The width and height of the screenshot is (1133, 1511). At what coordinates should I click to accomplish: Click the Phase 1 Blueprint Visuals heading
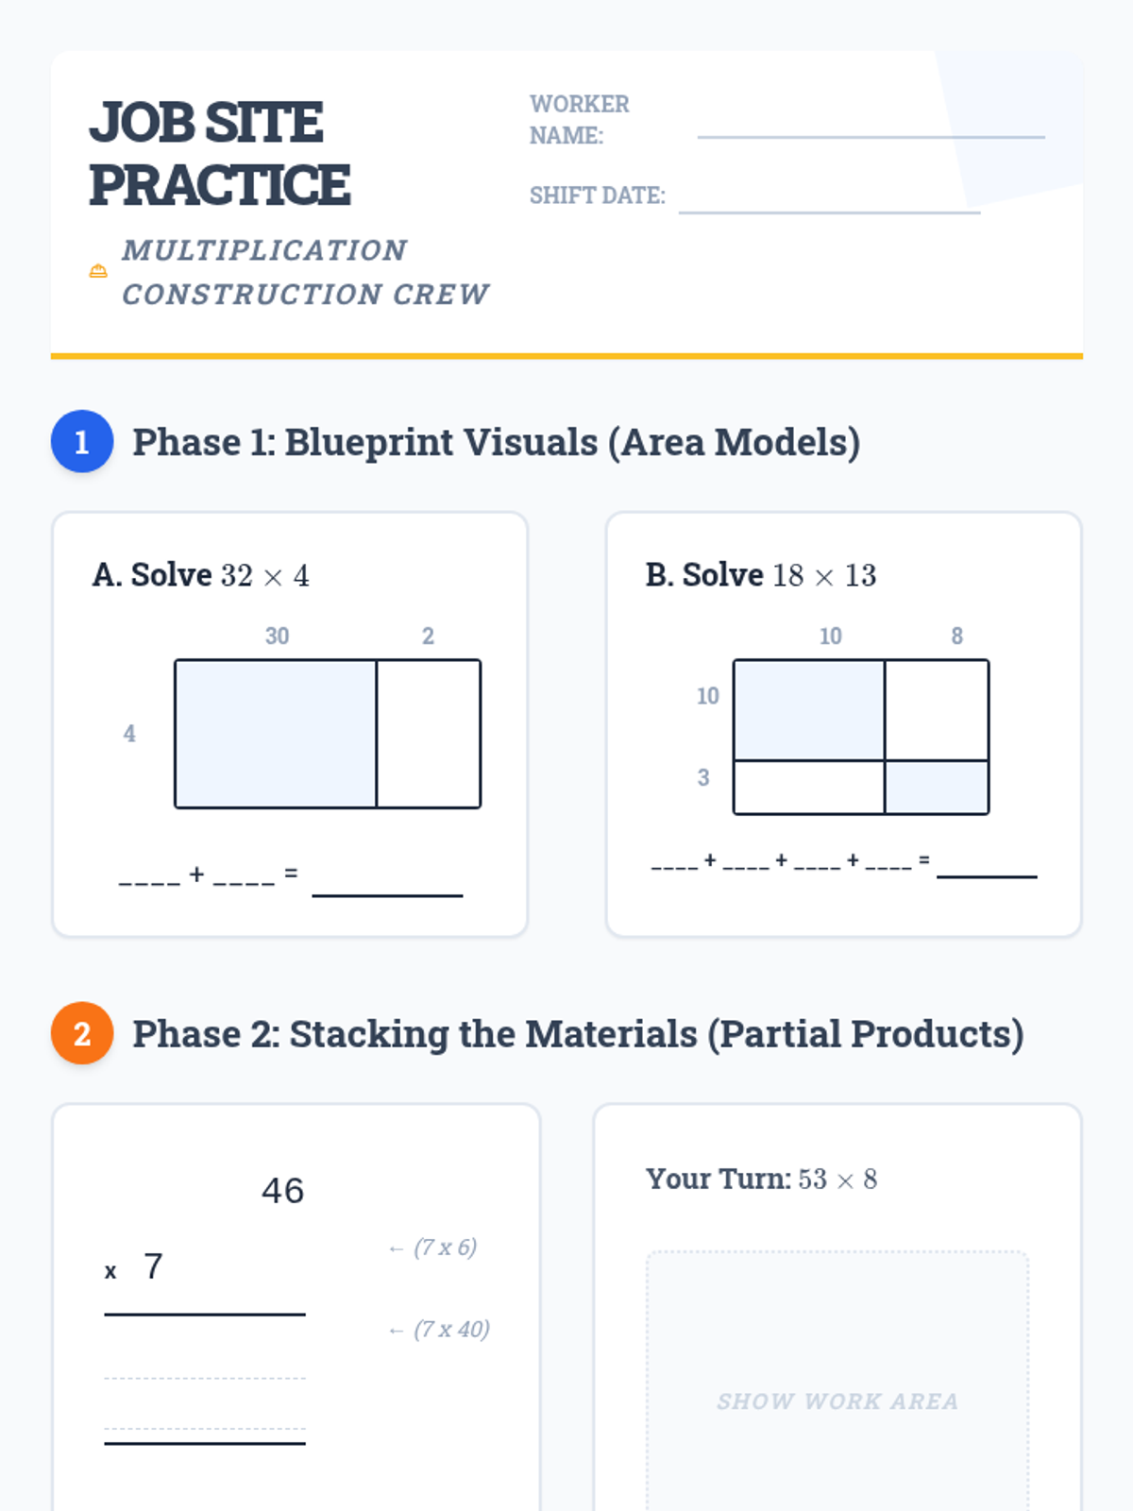496,442
